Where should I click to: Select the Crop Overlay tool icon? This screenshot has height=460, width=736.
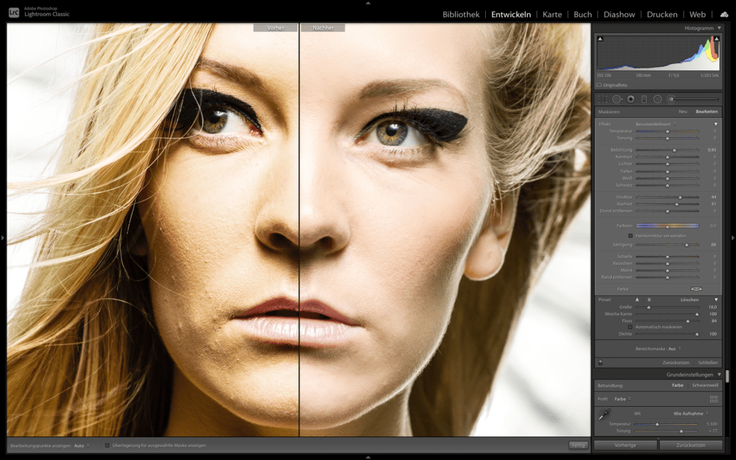[x=603, y=99]
